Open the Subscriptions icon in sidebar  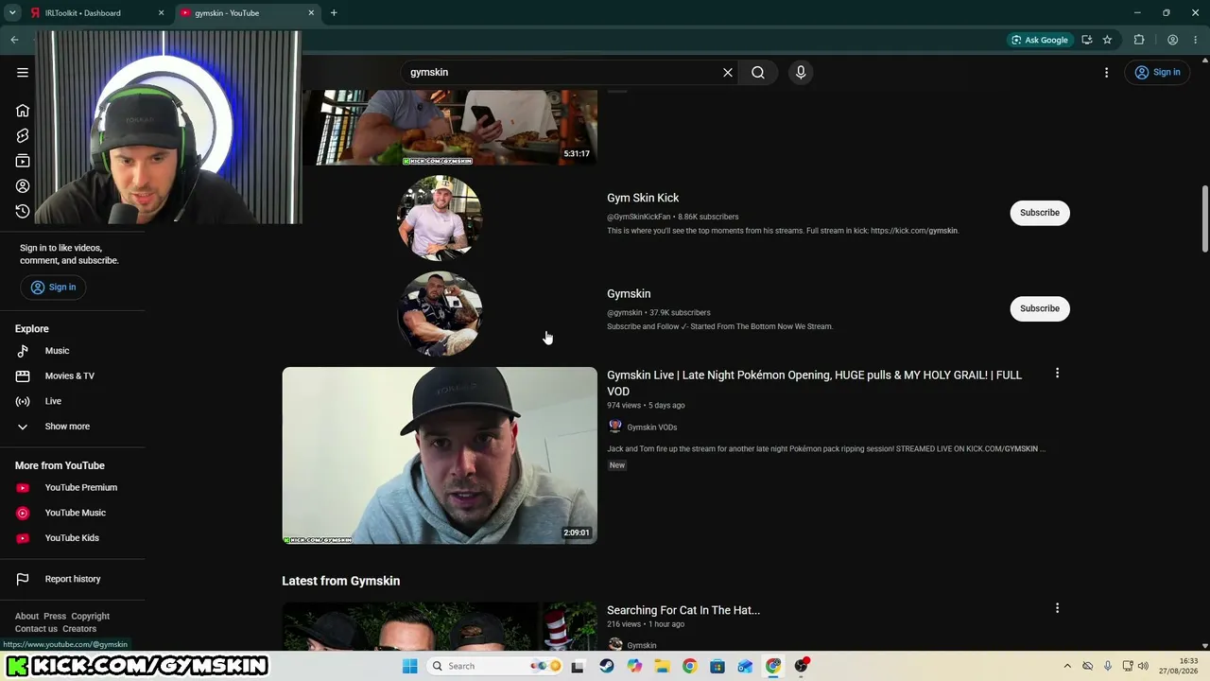23,161
